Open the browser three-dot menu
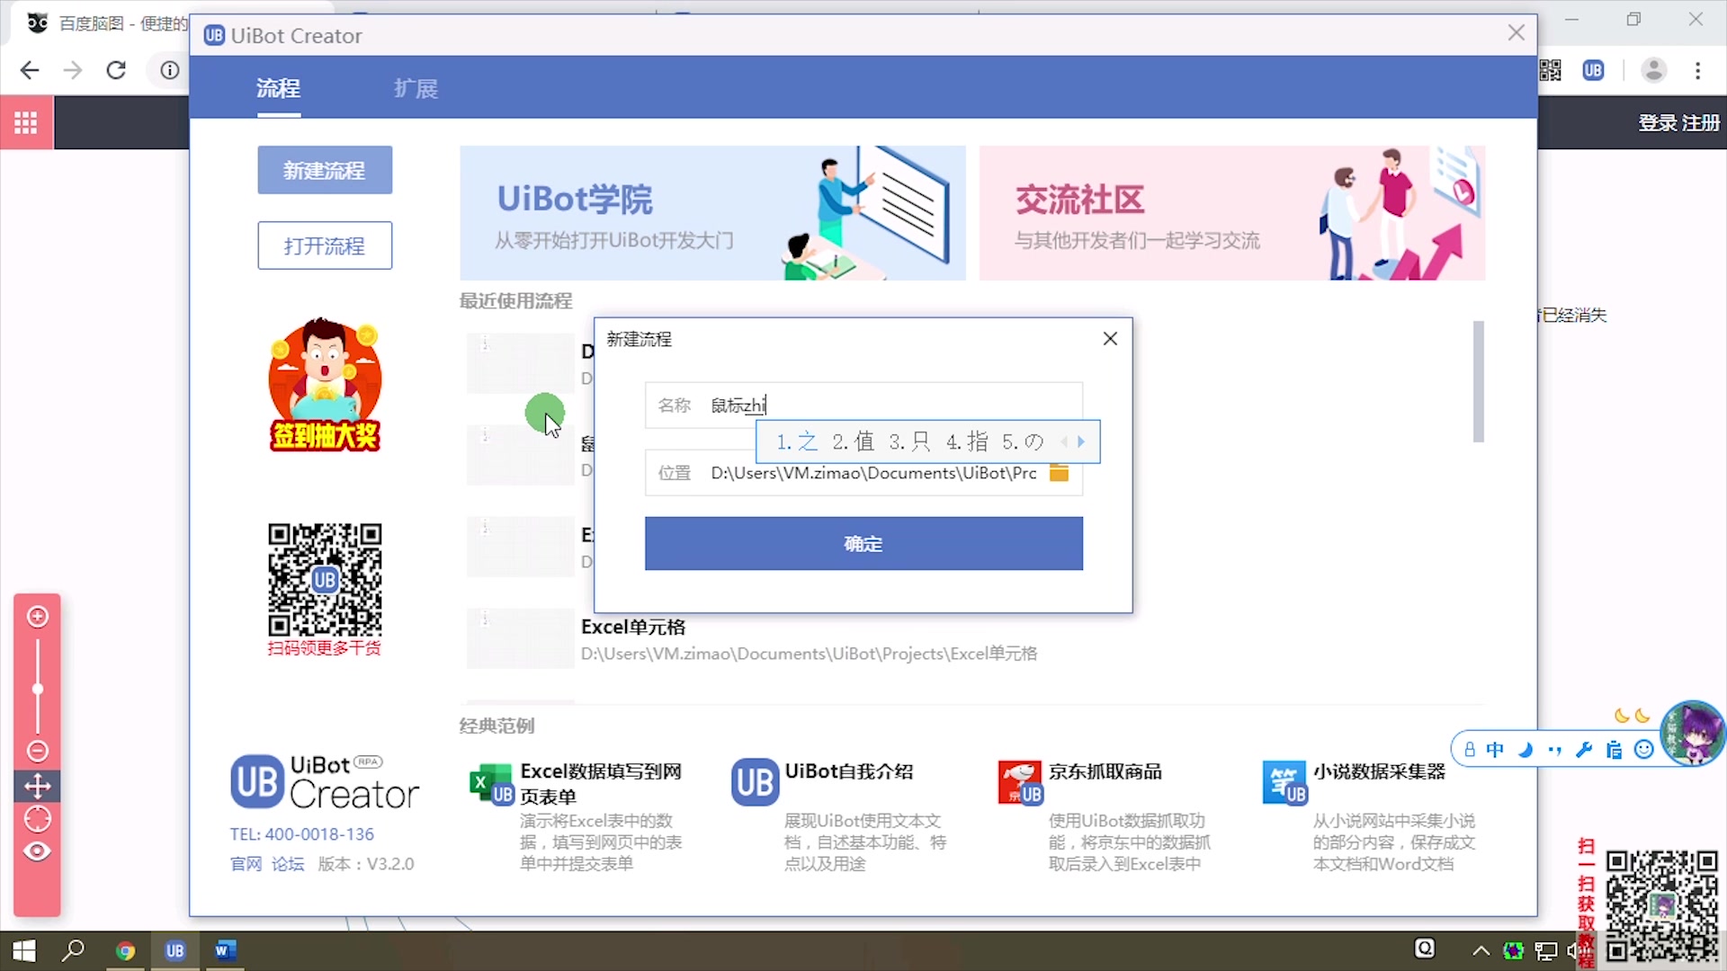 pos(1697,70)
